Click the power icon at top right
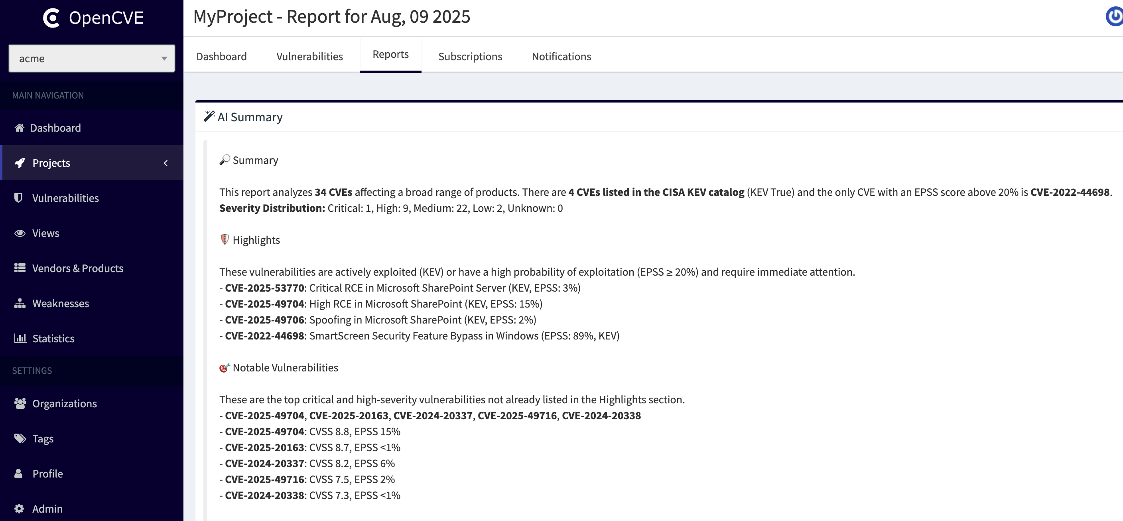Viewport: 1123px width, 521px height. click(x=1114, y=17)
